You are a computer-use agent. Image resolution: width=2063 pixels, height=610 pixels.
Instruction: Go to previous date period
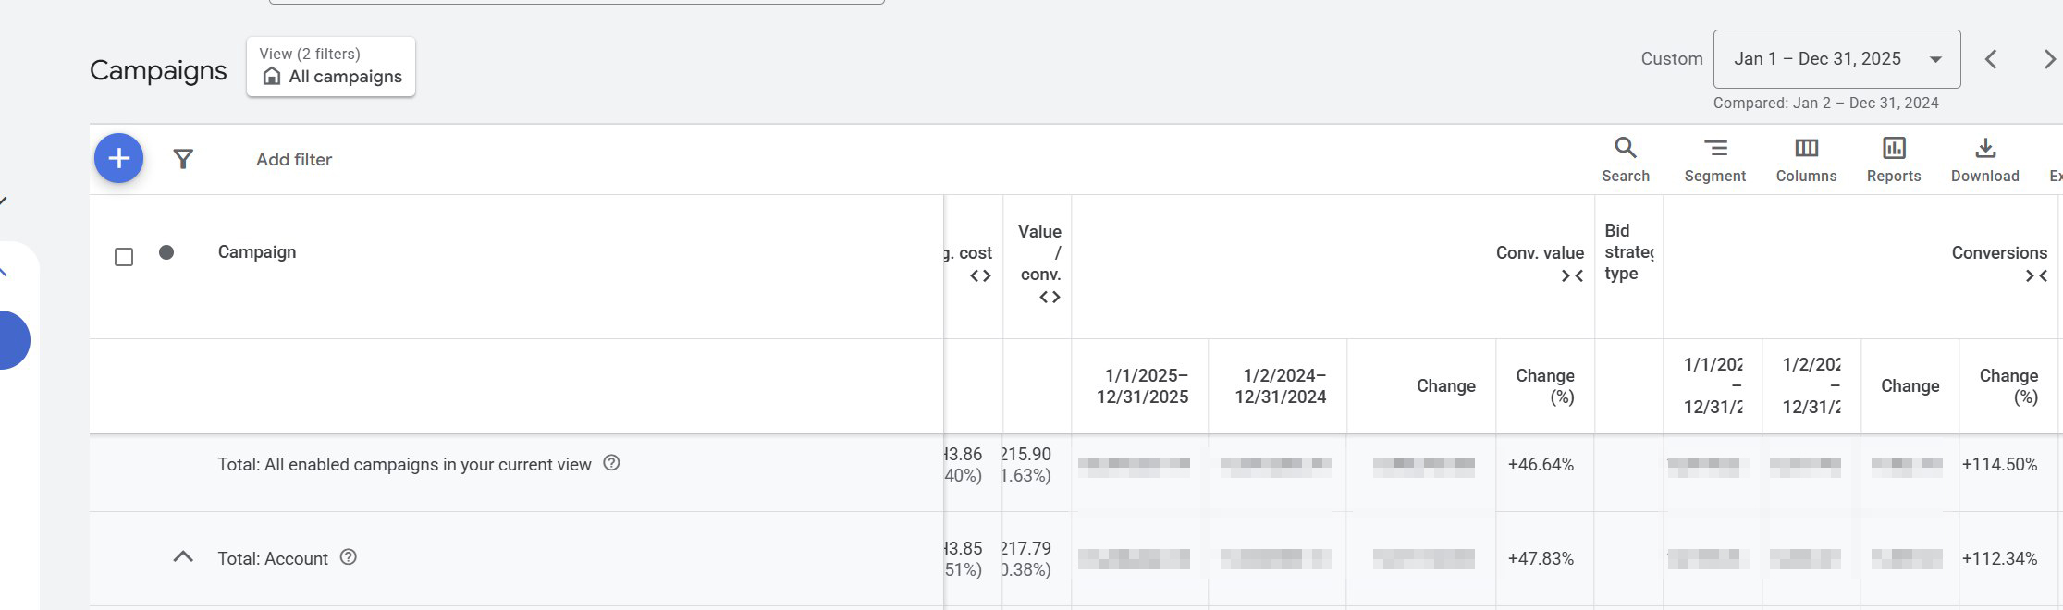(x=1991, y=60)
